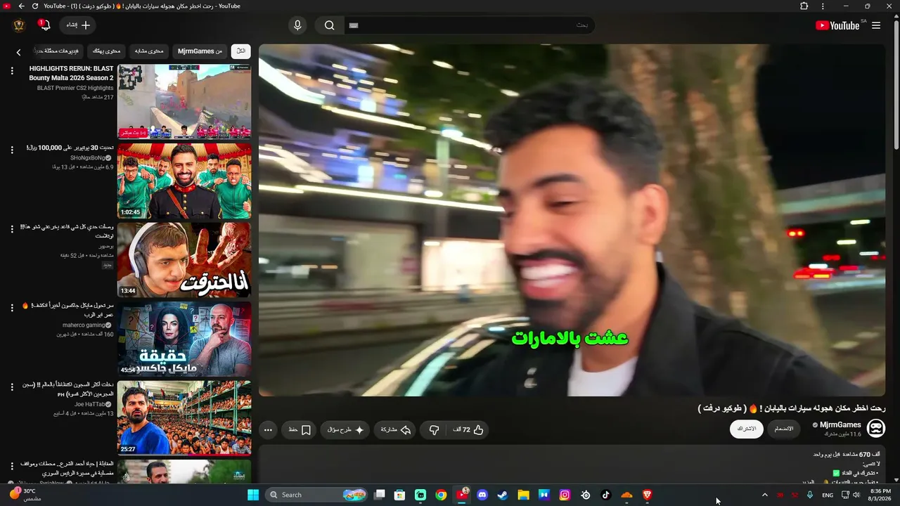Open the SHoNgxBoNg channel link

[x=88, y=158]
